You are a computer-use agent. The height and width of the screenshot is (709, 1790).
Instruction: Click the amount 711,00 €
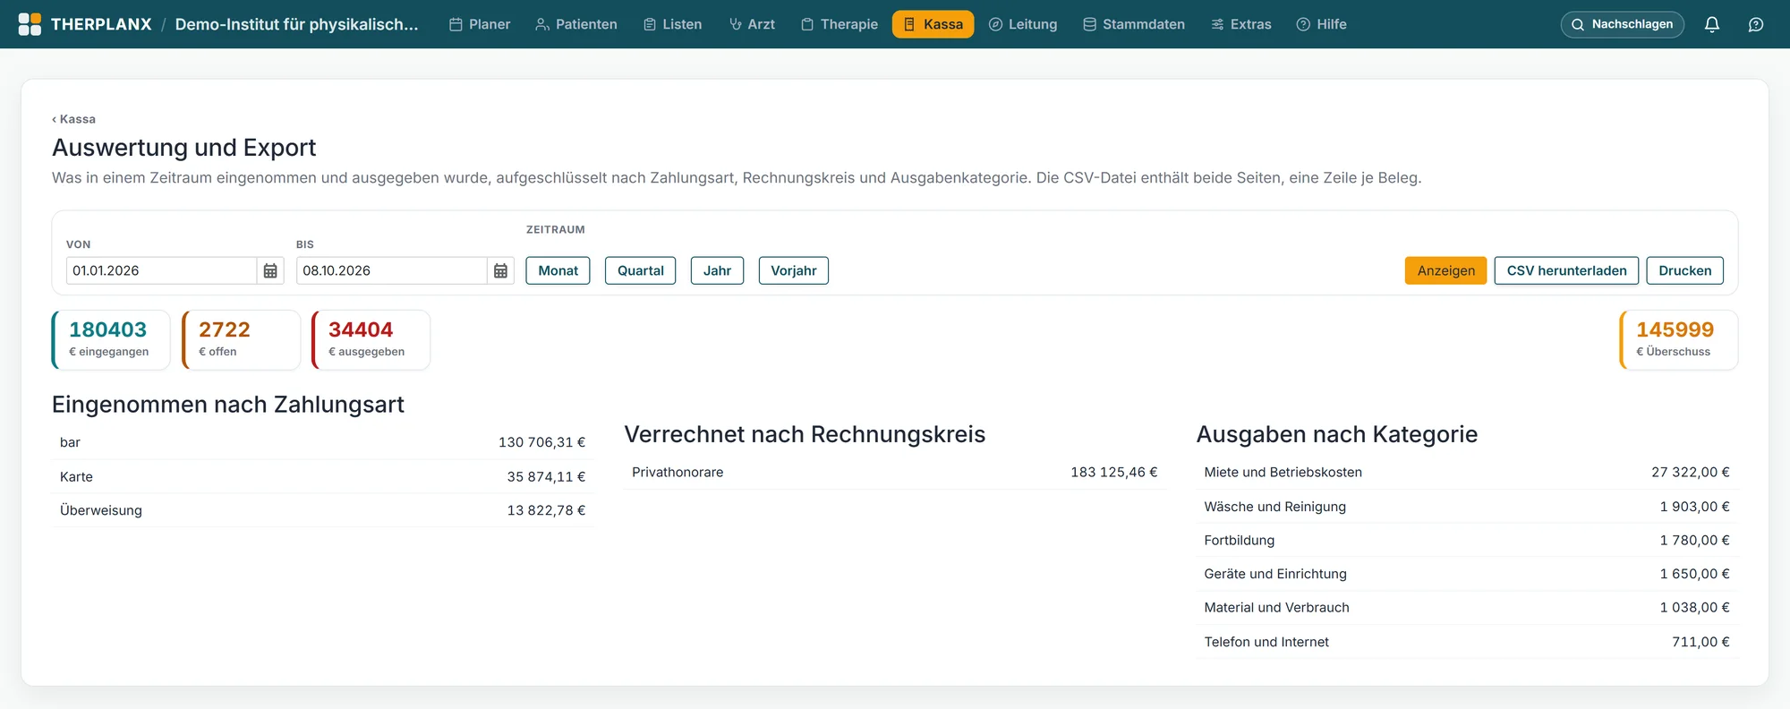[x=1700, y=642]
